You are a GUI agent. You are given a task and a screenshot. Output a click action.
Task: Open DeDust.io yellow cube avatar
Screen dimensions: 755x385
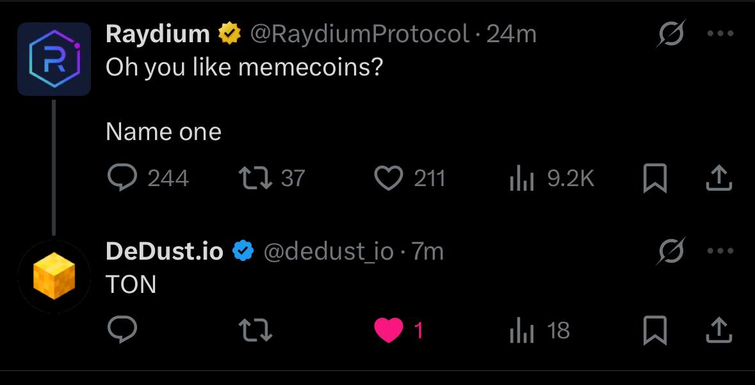(x=54, y=276)
